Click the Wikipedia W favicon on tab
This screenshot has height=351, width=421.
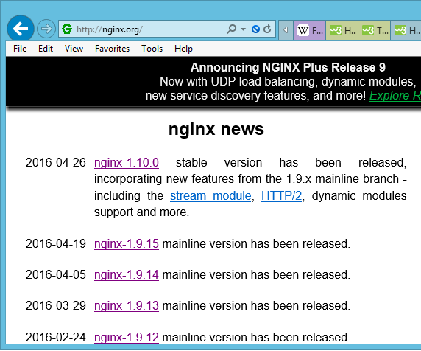pos(303,30)
